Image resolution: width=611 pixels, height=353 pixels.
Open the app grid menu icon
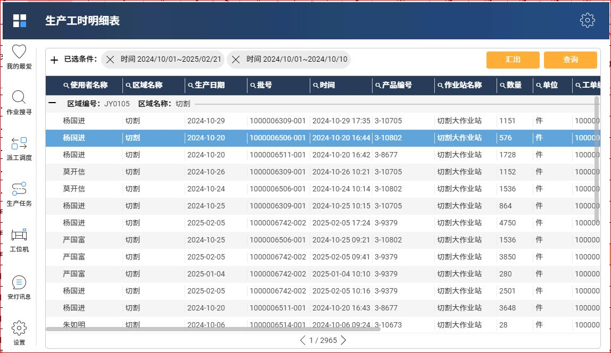tap(20, 21)
